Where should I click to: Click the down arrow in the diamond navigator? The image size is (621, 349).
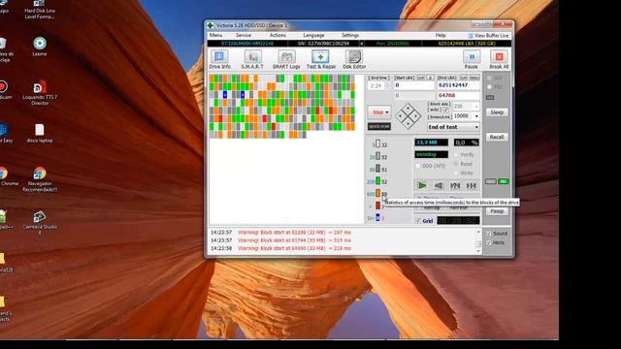pos(409,125)
